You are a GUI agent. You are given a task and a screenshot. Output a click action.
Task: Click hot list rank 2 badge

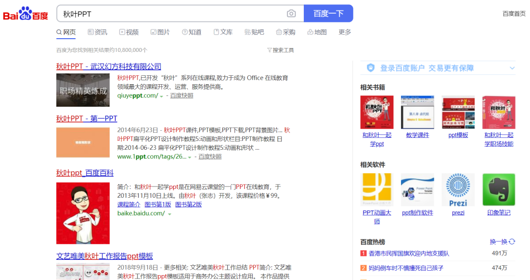coord(363,268)
